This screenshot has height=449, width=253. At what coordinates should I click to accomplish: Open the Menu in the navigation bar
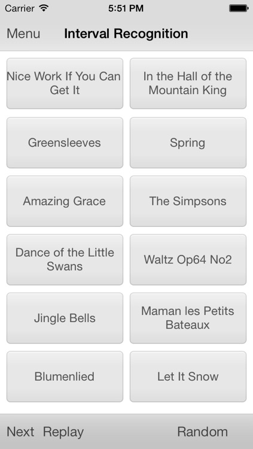tap(23, 34)
